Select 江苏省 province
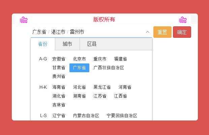The image size is (209, 135). click(x=100, y=96)
